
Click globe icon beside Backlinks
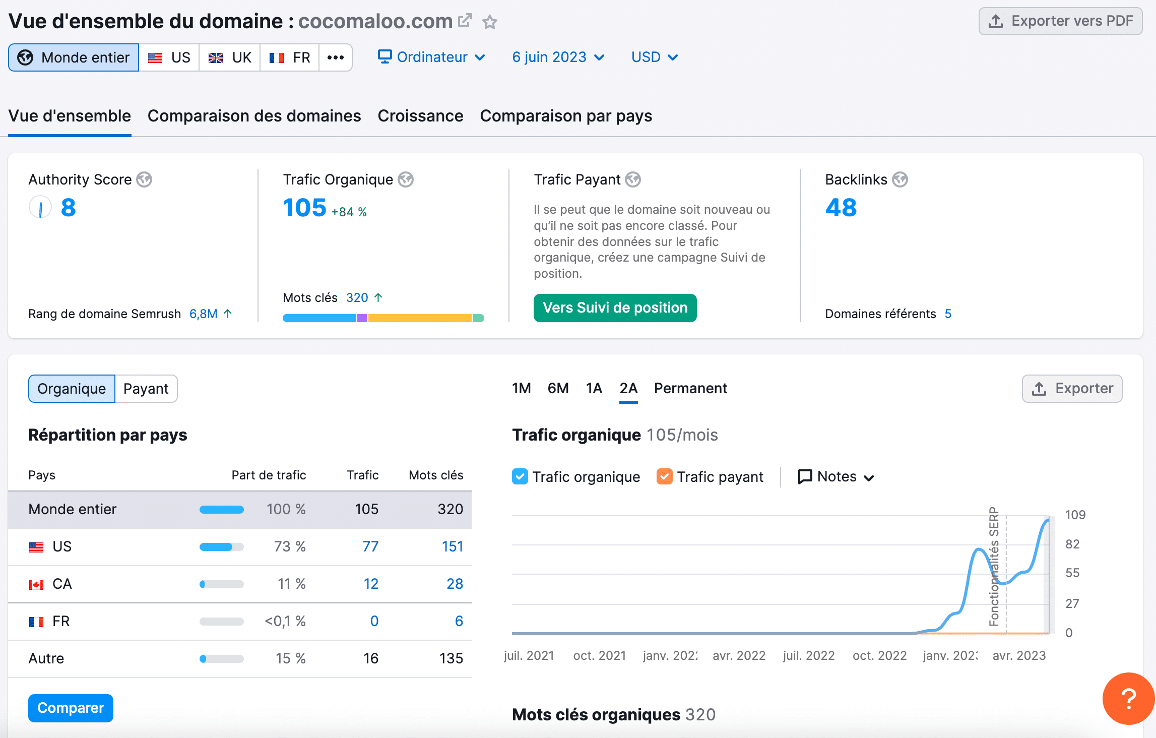900,179
